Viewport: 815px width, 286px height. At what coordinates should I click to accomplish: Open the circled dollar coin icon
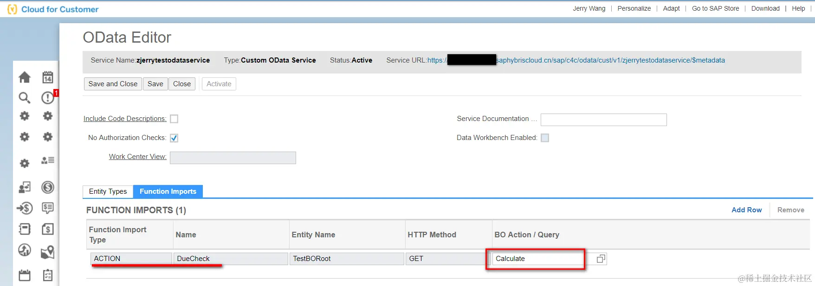click(48, 187)
